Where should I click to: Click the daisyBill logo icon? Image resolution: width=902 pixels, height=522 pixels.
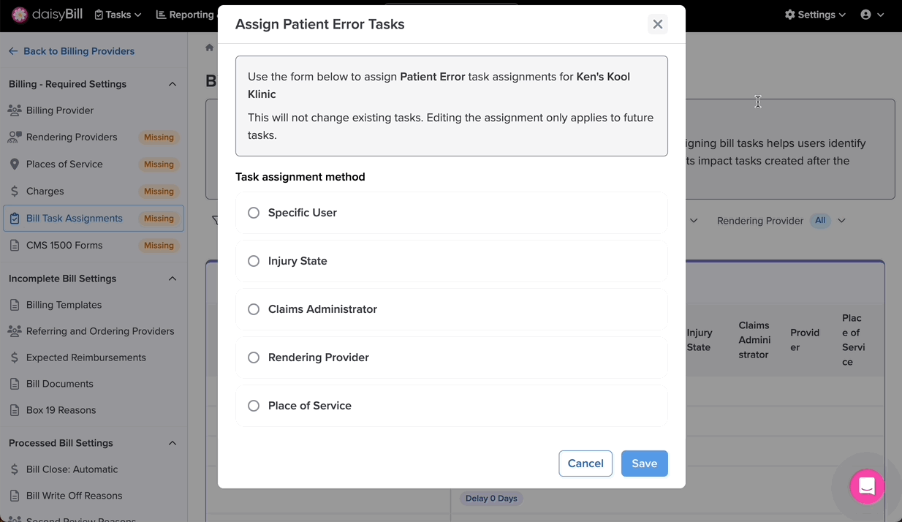(20, 15)
